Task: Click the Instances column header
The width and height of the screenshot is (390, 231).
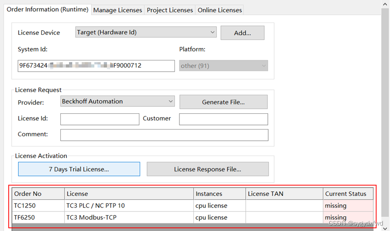Action: click(x=220, y=194)
